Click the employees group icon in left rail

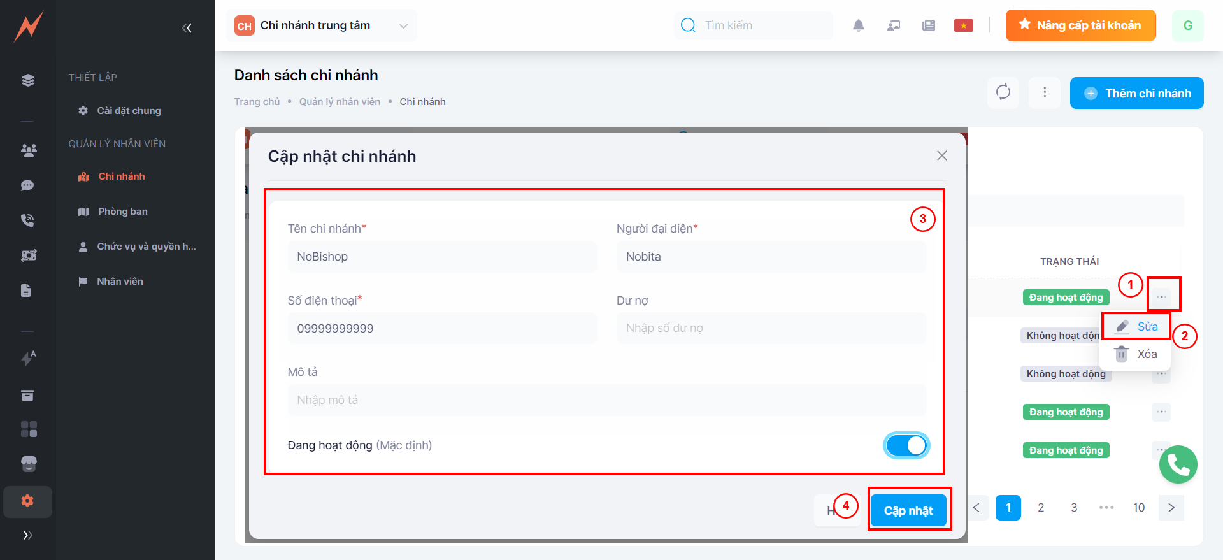(28, 150)
